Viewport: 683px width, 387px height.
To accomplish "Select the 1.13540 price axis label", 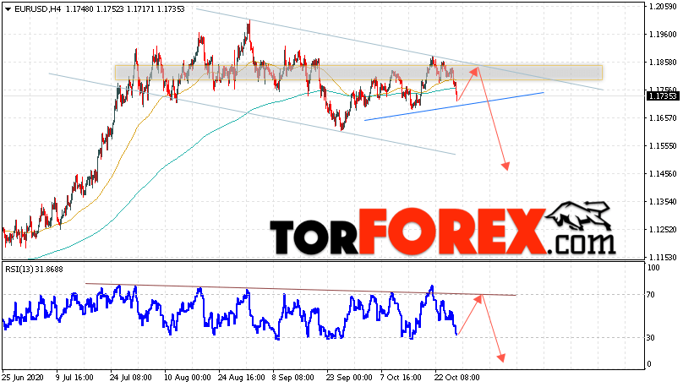I will click(663, 202).
